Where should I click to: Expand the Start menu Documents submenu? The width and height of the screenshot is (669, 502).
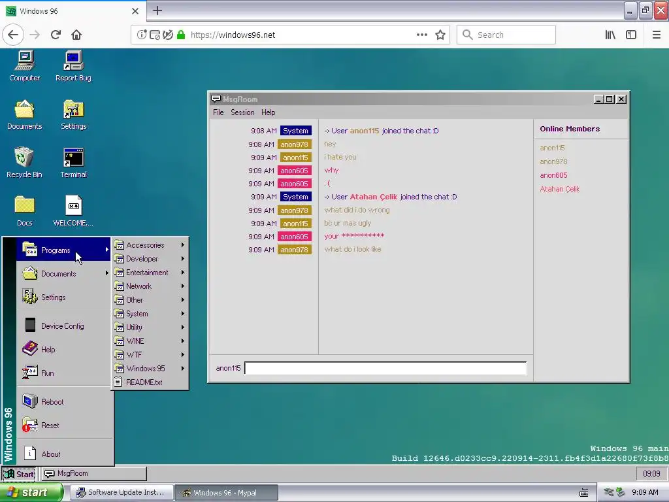(x=64, y=274)
